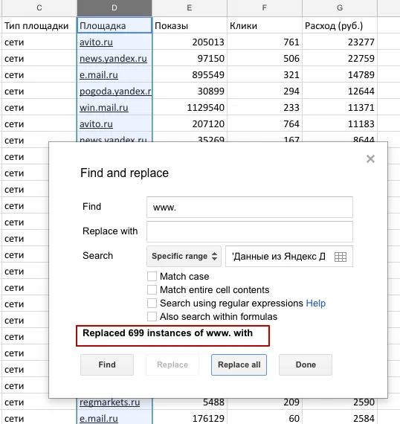
Task: Open the range selector grid icon
Action: pyautogui.click(x=341, y=257)
